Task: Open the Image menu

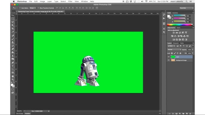Action: point(42,1)
